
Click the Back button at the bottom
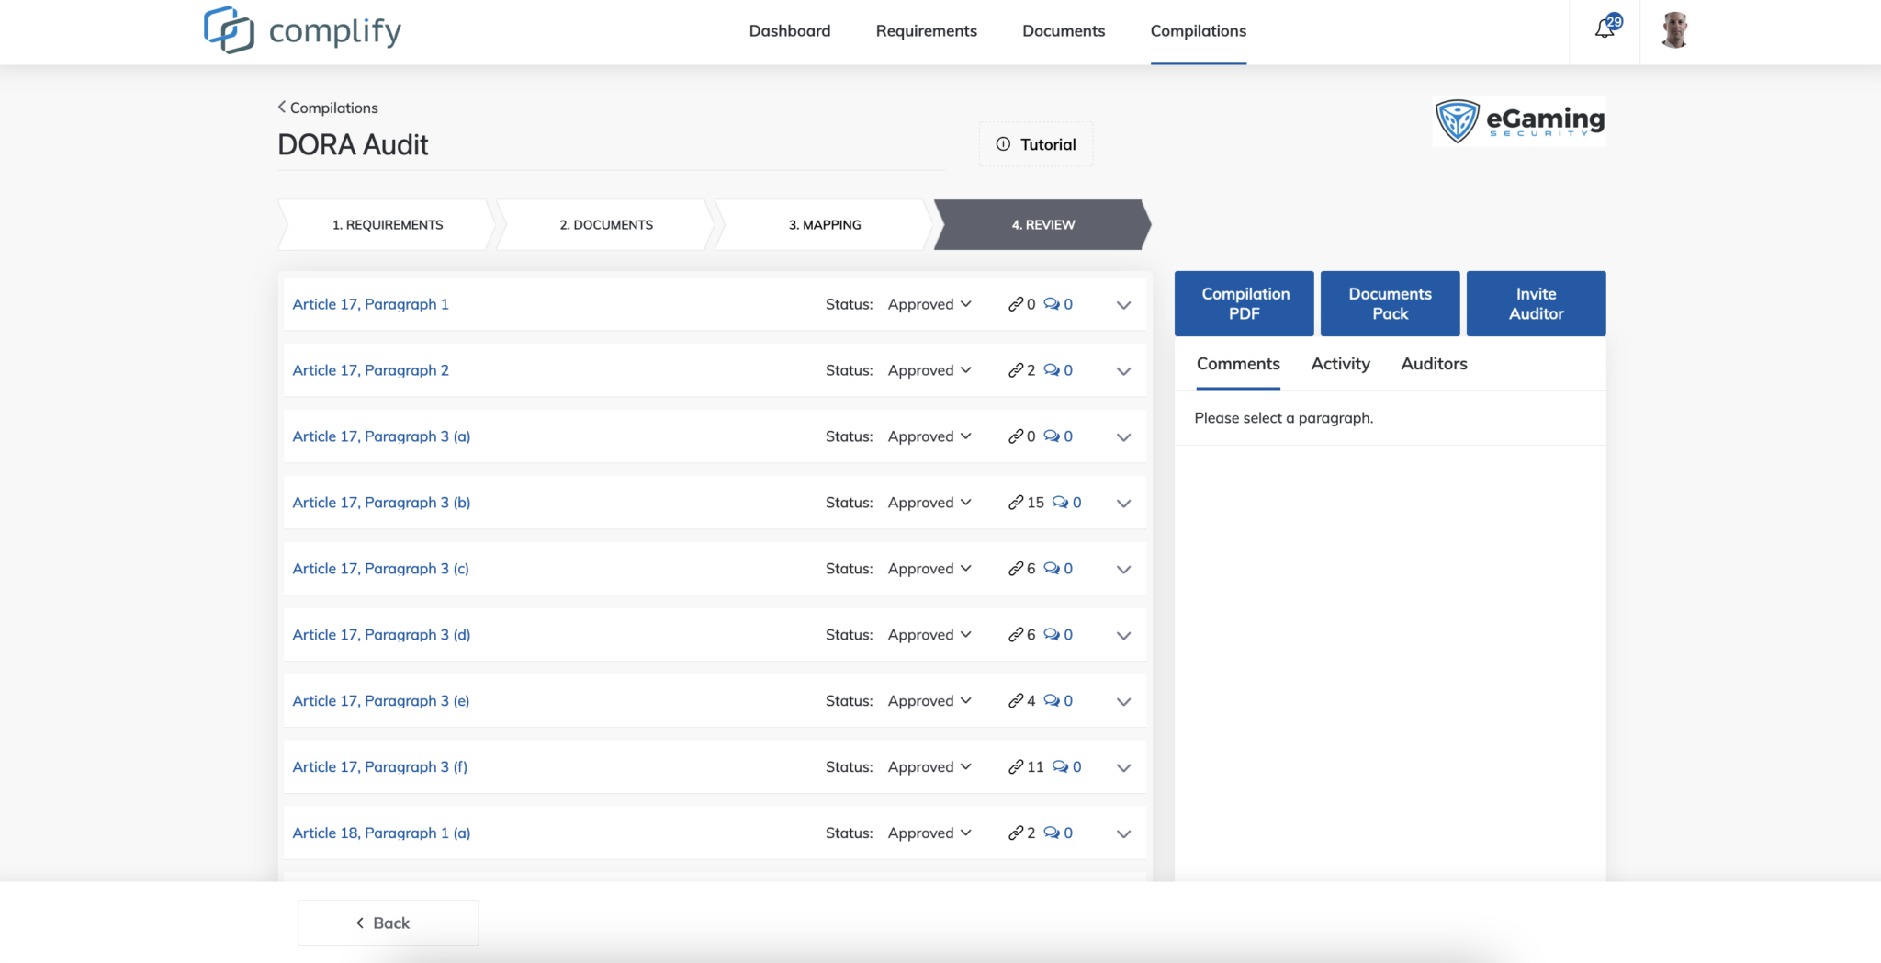[x=388, y=922]
